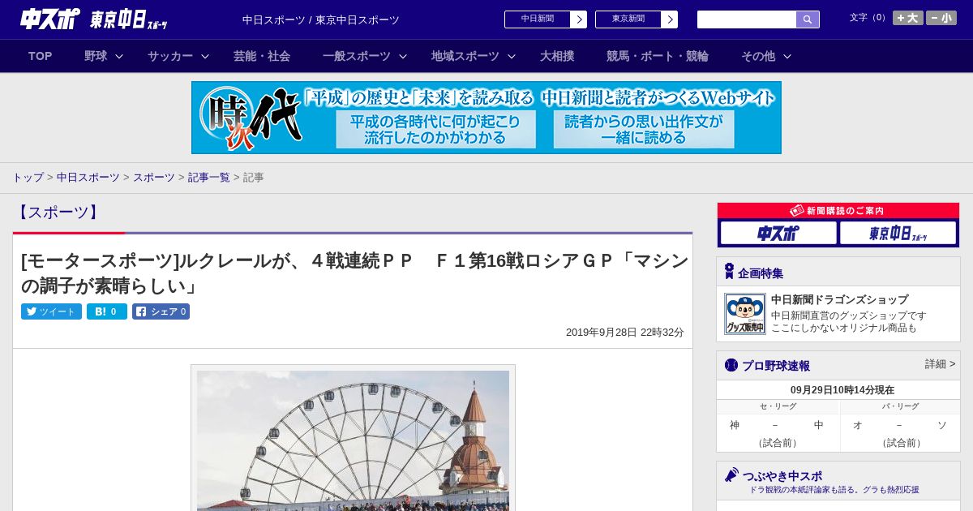
Task: Click 【スポーツ】 section heading
Action: point(58,213)
